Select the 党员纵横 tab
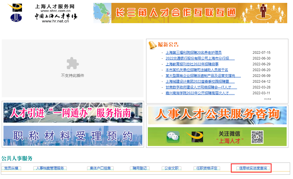Screen dimensions: 293x179 [11, 168]
